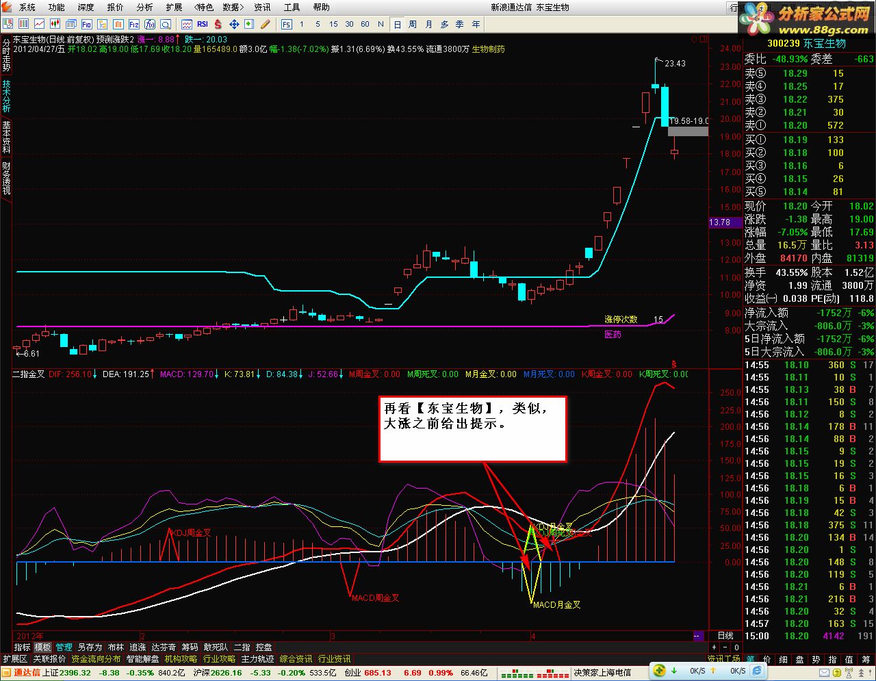Click the 另存为 button

[90, 647]
